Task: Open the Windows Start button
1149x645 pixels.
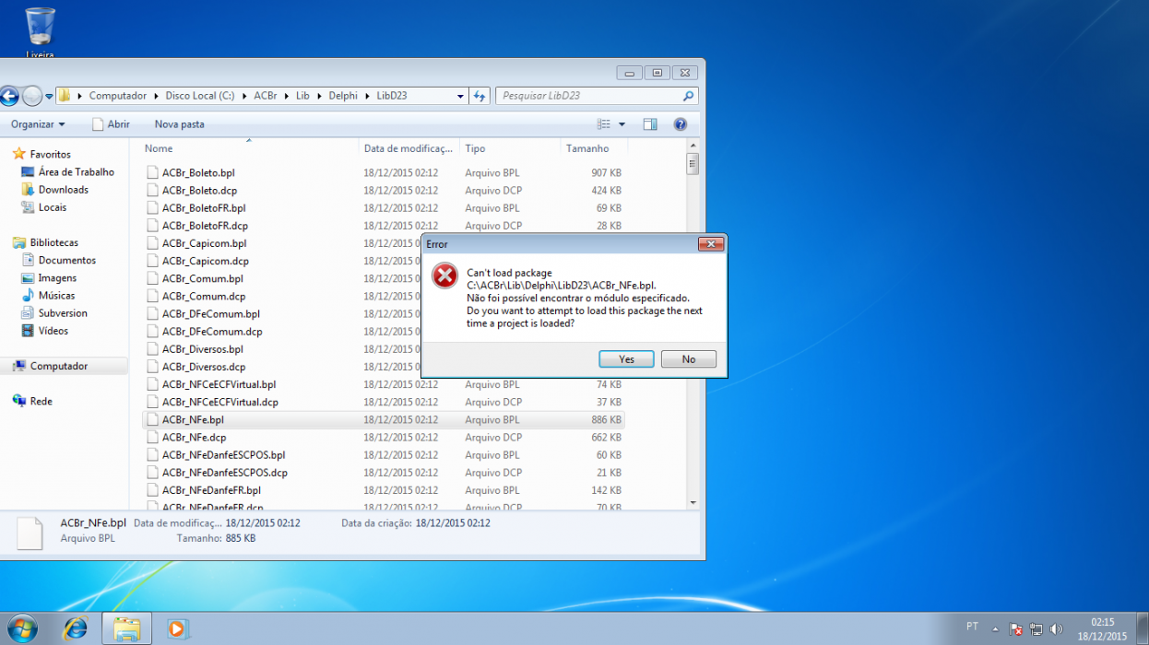Action: click(21, 628)
